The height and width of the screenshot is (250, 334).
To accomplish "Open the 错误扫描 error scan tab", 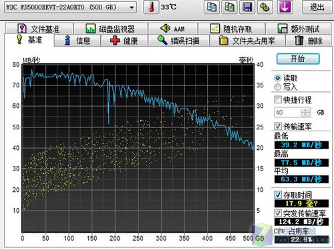I will point(179,41).
